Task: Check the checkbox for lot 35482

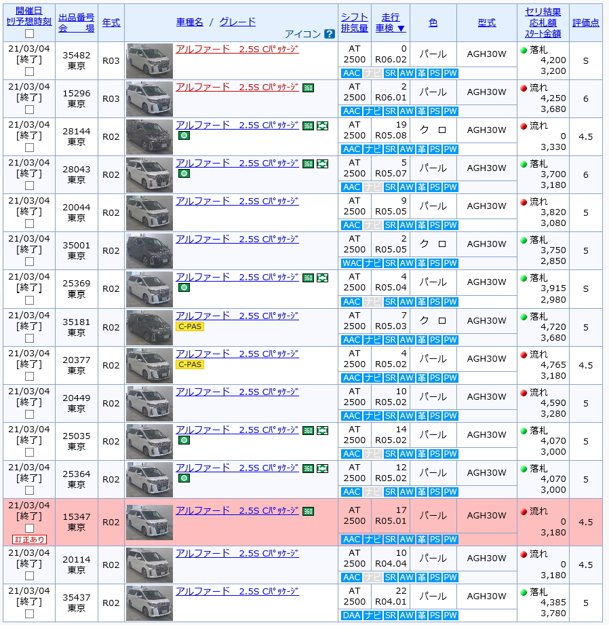Action: (x=29, y=72)
